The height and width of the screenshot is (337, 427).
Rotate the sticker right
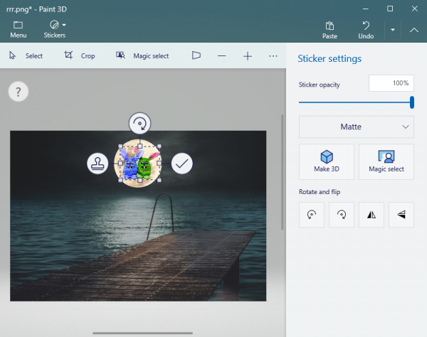pos(341,215)
